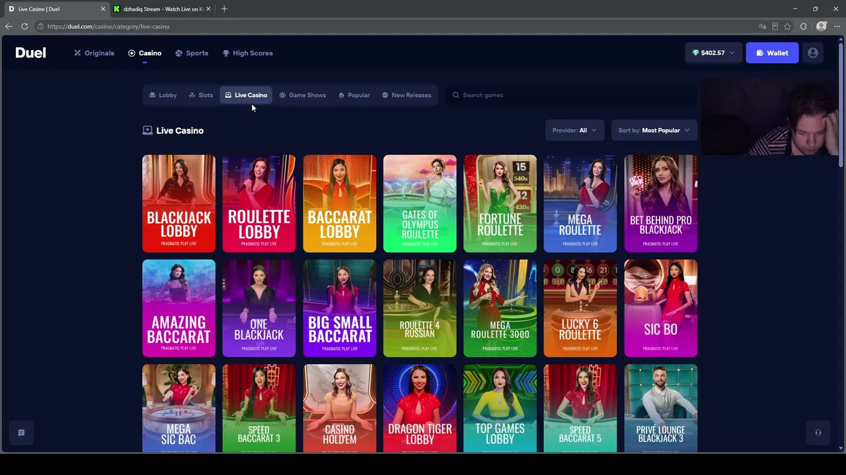846x475 pixels.
Task: Switch to the New Releases tab
Action: pyautogui.click(x=406, y=95)
